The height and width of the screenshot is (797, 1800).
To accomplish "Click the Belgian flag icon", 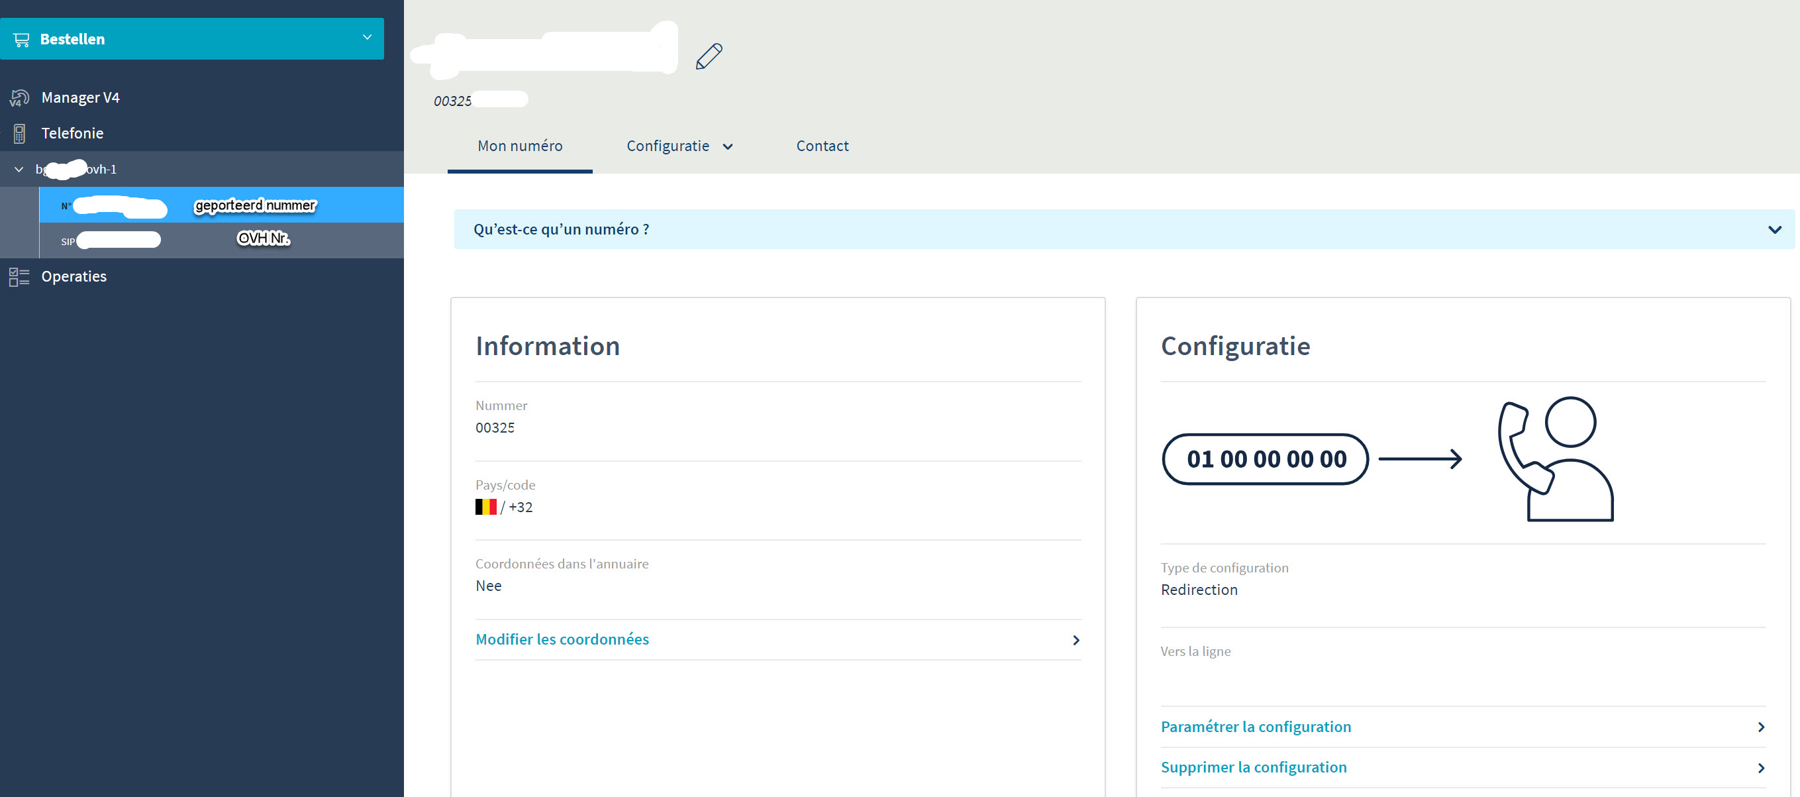I will (485, 507).
